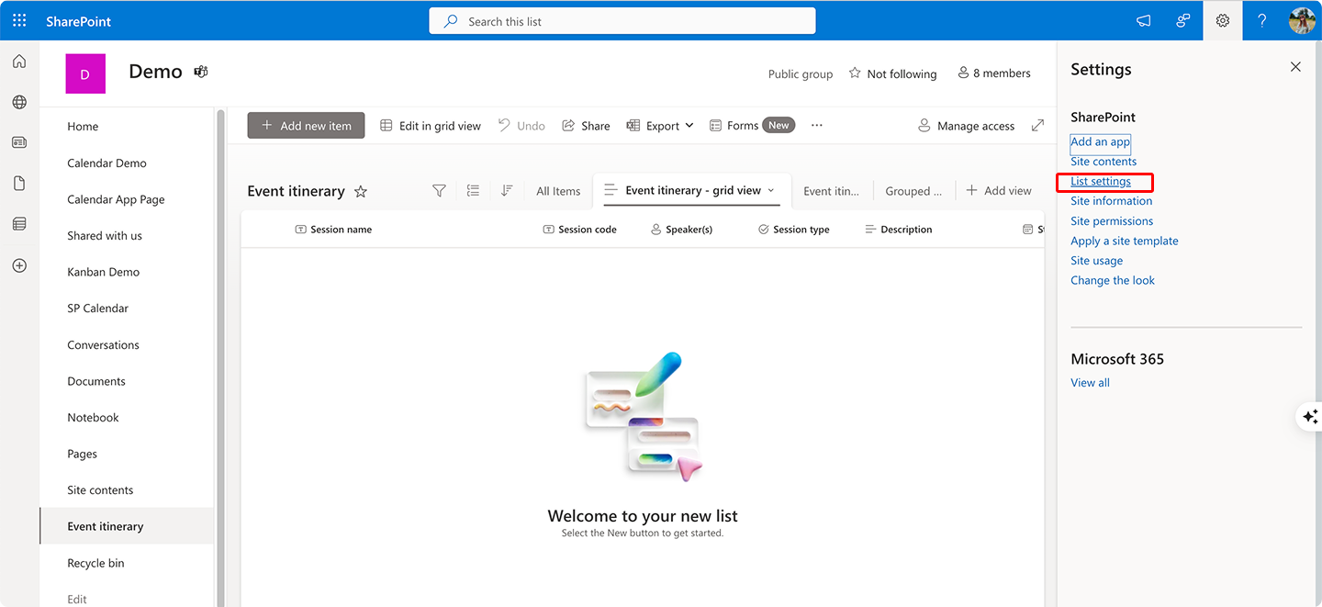Open Site information link
The width and height of the screenshot is (1322, 607).
tap(1111, 201)
